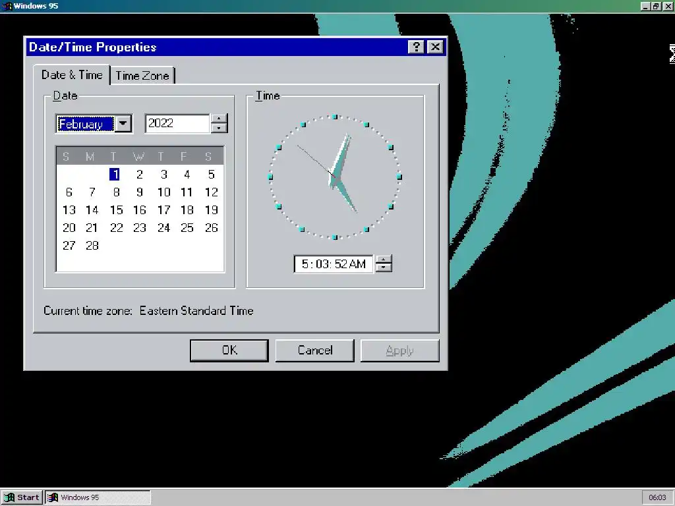The width and height of the screenshot is (675, 506).
Task: Expand the month dropdown showing February
Action: [123, 124]
